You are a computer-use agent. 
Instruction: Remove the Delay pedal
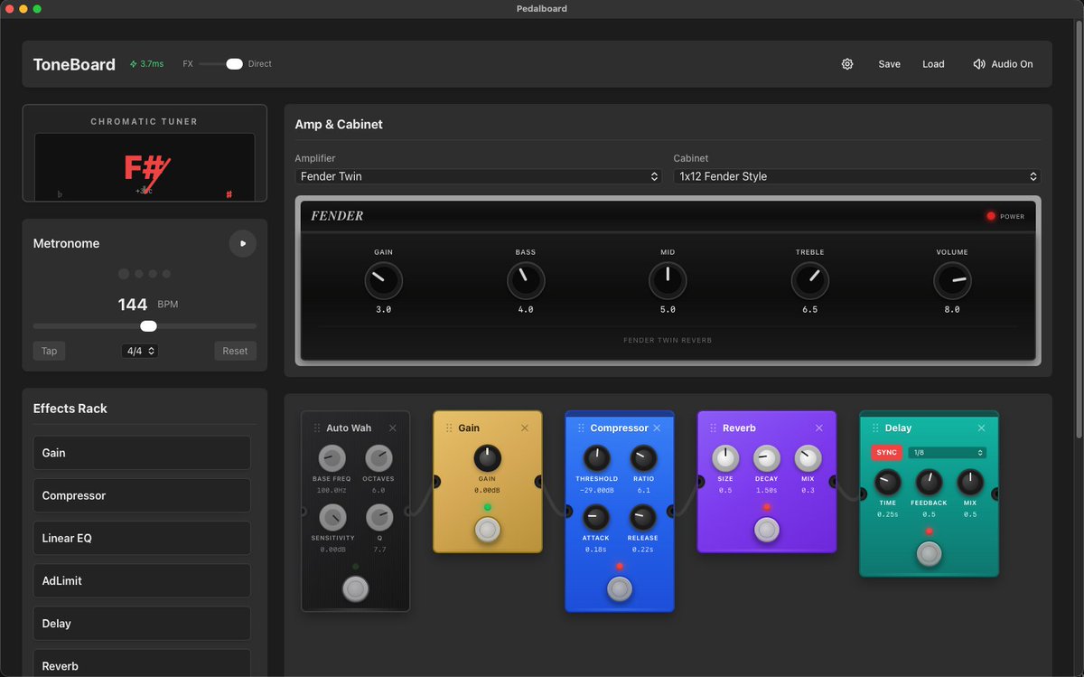coord(982,428)
